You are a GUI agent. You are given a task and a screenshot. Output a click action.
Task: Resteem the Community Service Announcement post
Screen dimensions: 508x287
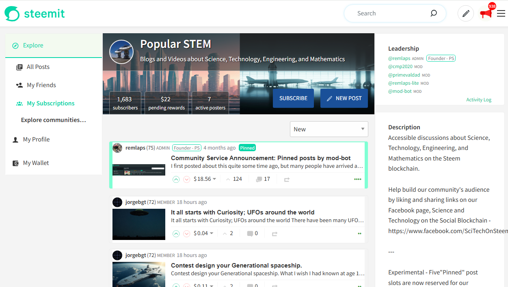287,179
